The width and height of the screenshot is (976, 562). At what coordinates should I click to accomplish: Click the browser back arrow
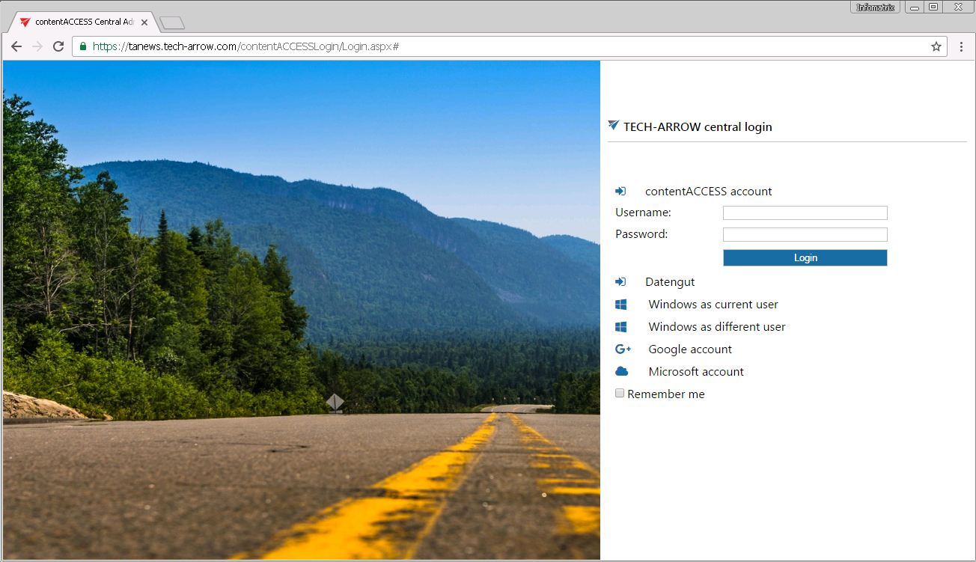pos(16,46)
